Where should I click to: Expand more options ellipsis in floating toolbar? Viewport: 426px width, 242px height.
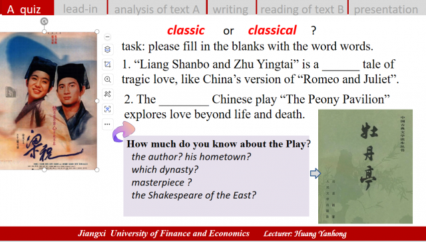pyautogui.click(x=108, y=124)
